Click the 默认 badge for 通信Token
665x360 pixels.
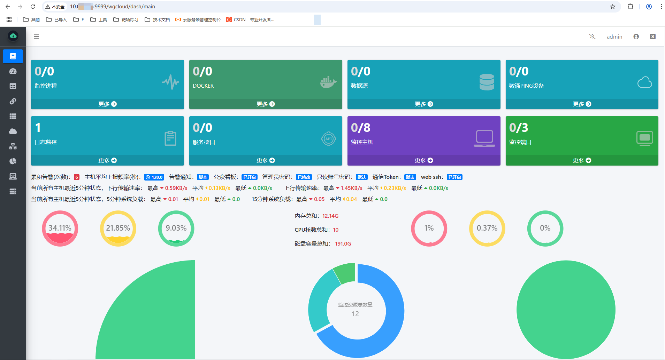410,177
